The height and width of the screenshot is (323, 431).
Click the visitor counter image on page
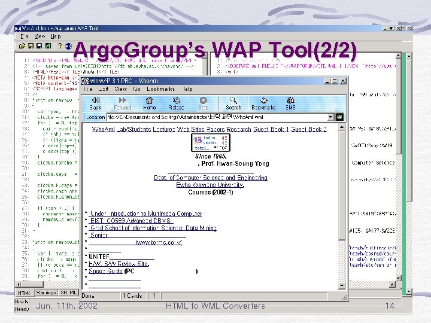click(211, 142)
